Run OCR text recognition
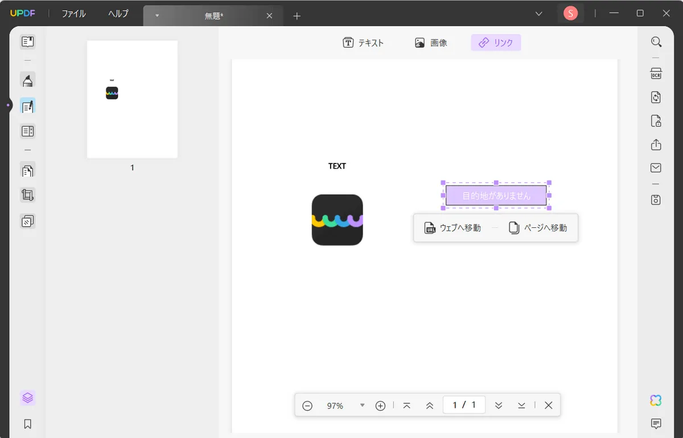The image size is (683, 438). (656, 73)
